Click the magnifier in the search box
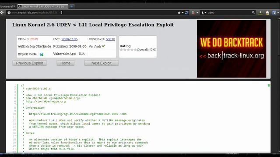This screenshot has width=280, height=157. pyautogui.click(x=253, y=13)
